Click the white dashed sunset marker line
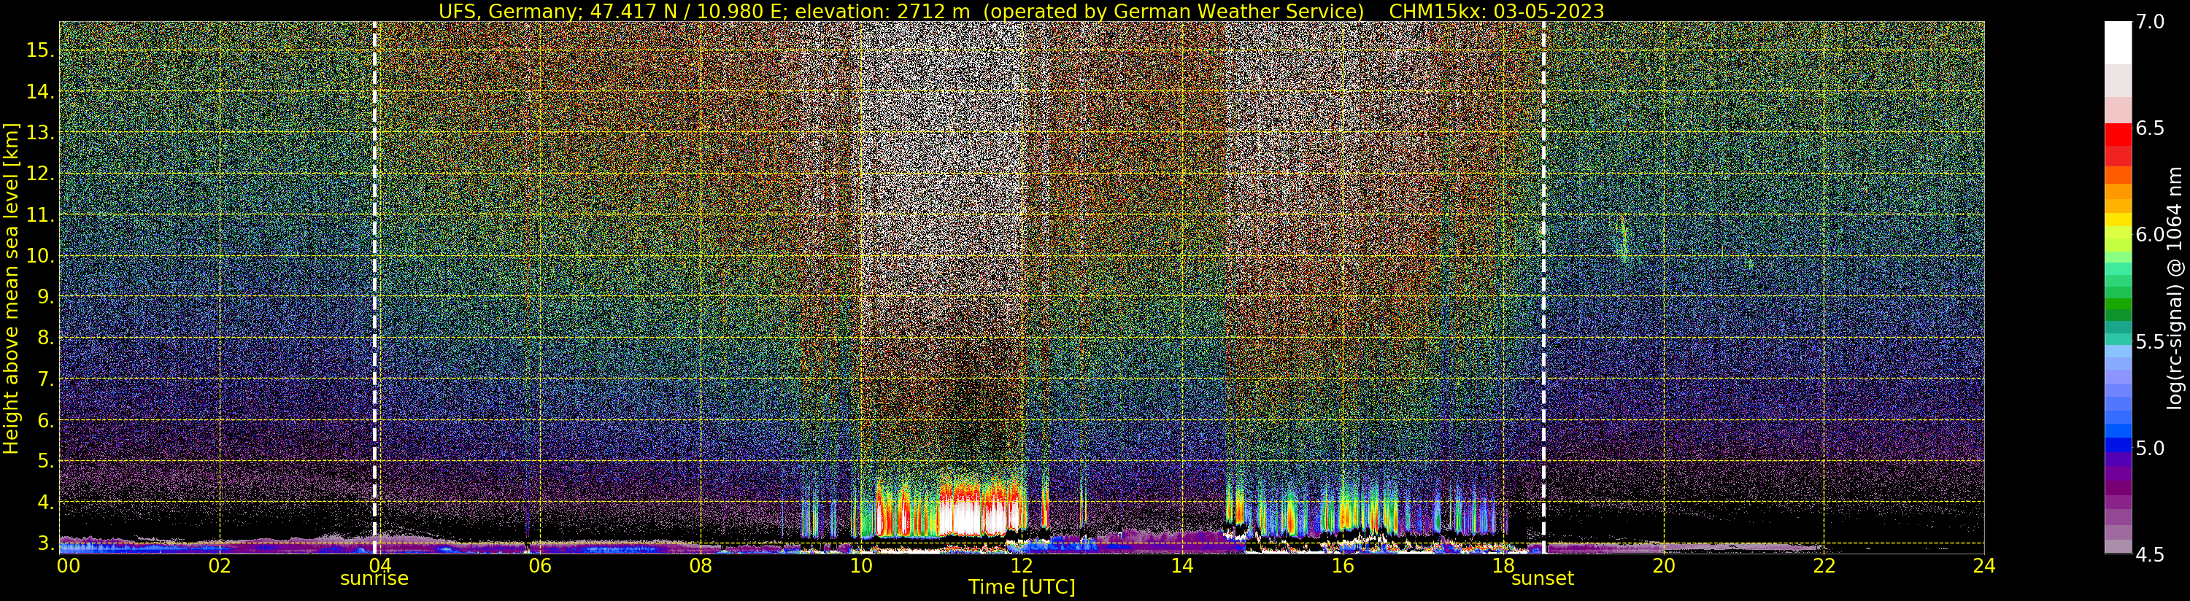The image size is (2190, 601). [x=1543, y=287]
